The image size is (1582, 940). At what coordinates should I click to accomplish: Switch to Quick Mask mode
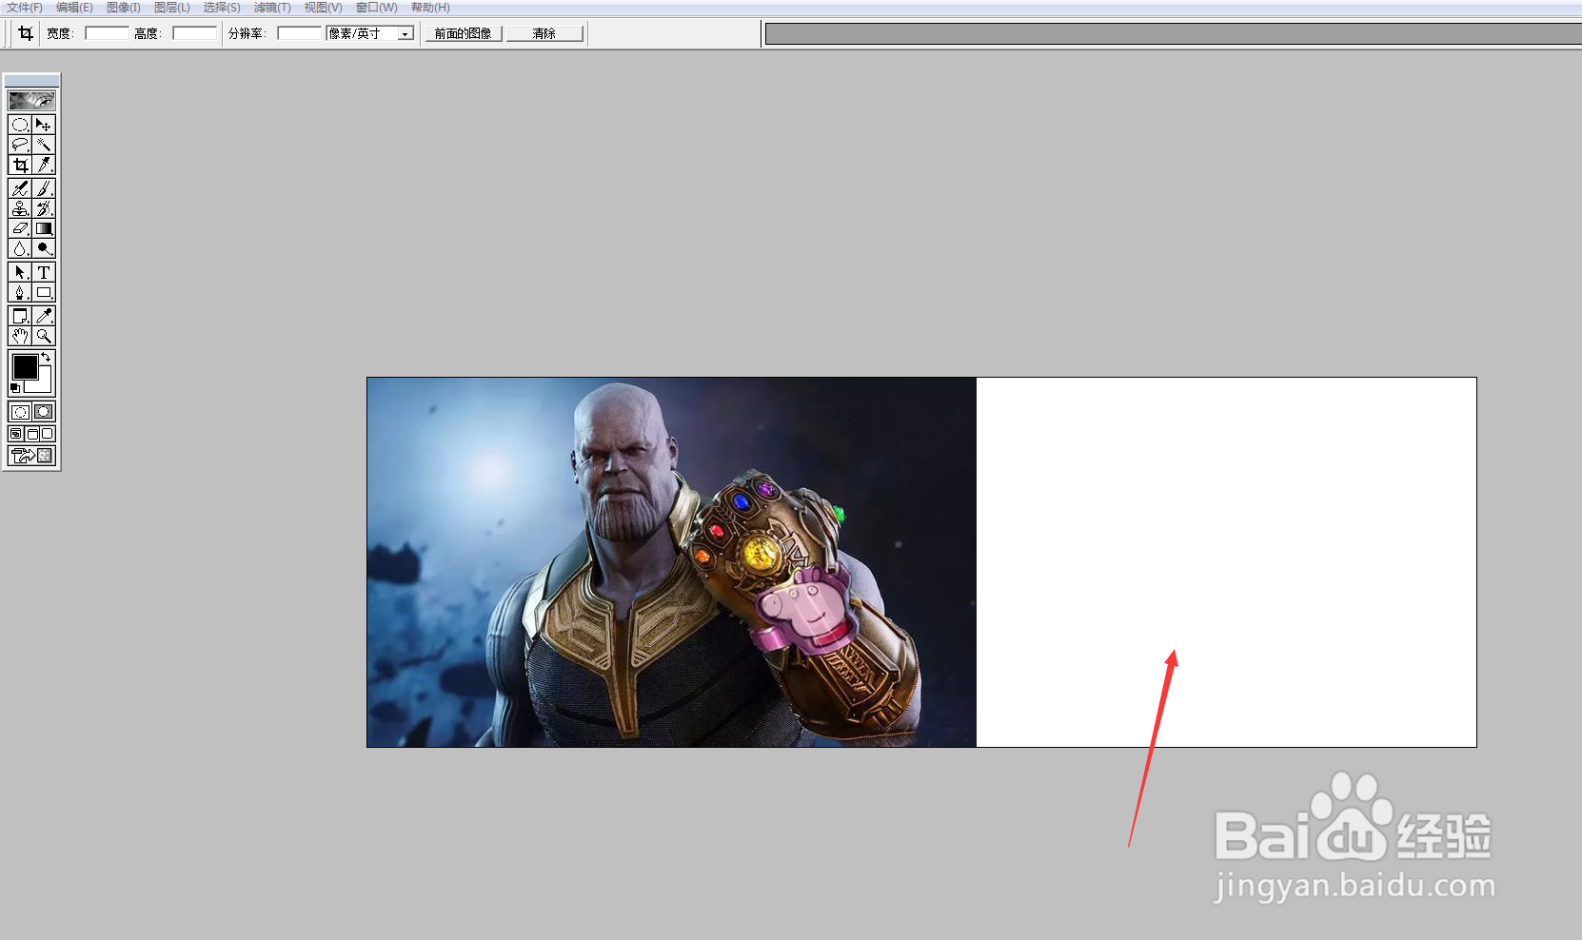pos(44,412)
